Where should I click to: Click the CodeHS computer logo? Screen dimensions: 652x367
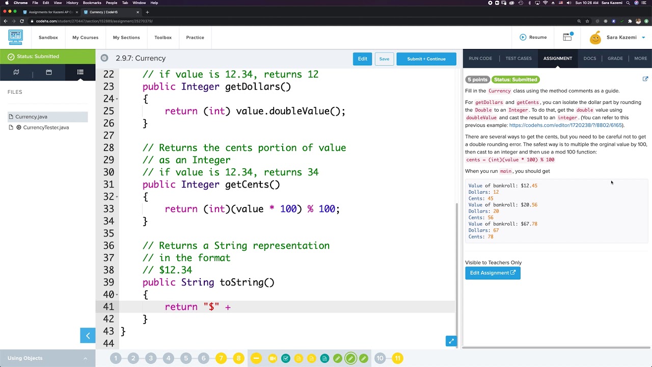pos(16,37)
